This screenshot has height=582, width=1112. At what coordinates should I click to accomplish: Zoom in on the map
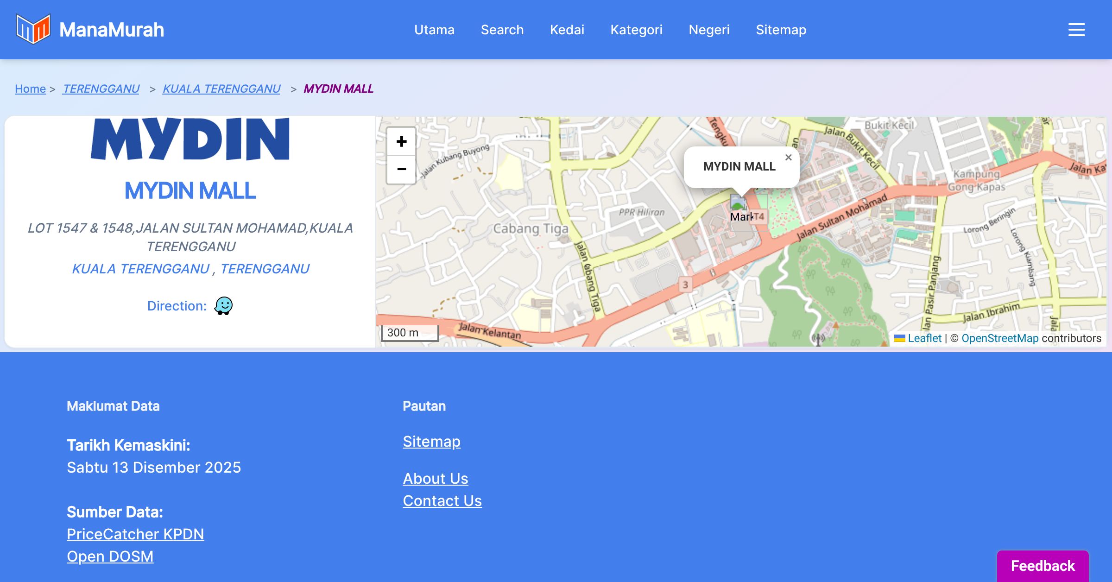pyautogui.click(x=401, y=142)
